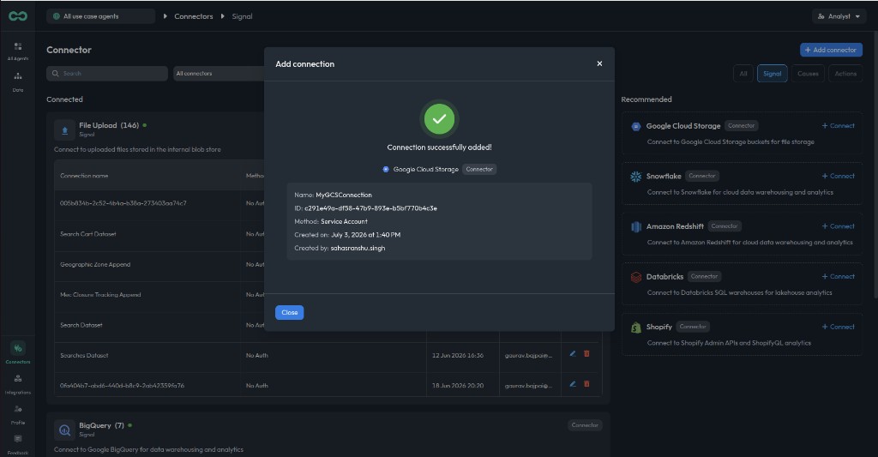Image resolution: width=878 pixels, height=457 pixels.
Task: Close the Add connection dialog with X
Action: [599, 63]
